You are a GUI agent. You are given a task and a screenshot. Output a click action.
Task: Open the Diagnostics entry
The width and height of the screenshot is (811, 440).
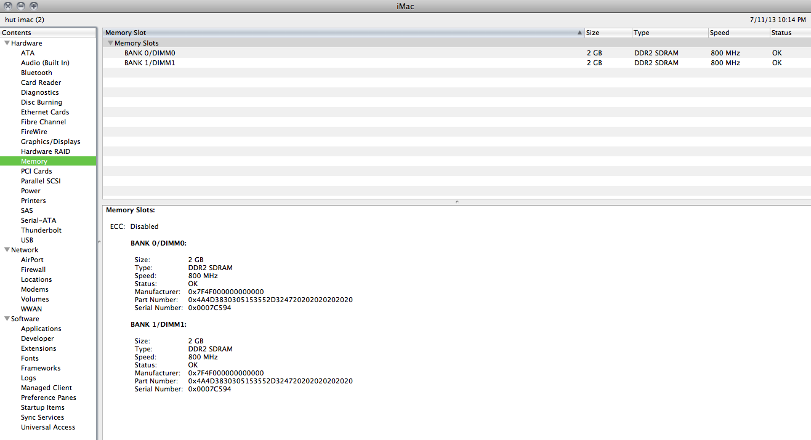click(x=39, y=92)
